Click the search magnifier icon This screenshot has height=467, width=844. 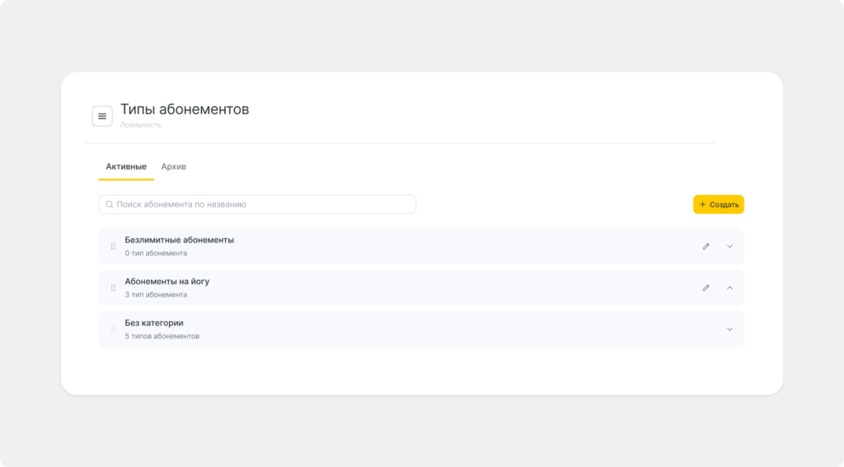click(x=110, y=204)
